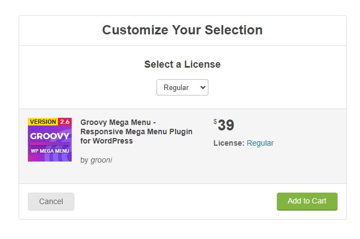Click the dollar sign beside the price
Image resolution: width=360 pixels, height=239 pixels.
(x=215, y=122)
